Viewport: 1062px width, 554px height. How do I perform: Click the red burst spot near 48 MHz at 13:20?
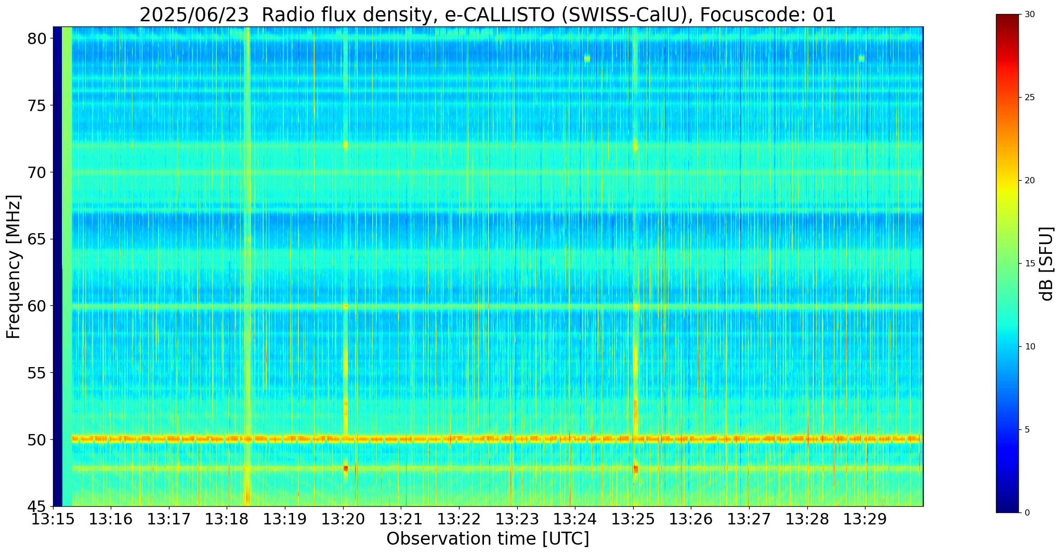click(346, 468)
